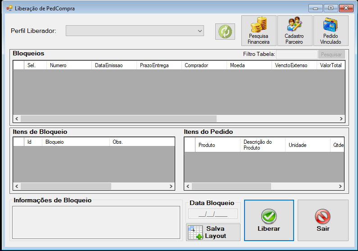Click the green refresh arrows icon
Screen dimensions: 358x251
pyautogui.click(x=225, y=31)
